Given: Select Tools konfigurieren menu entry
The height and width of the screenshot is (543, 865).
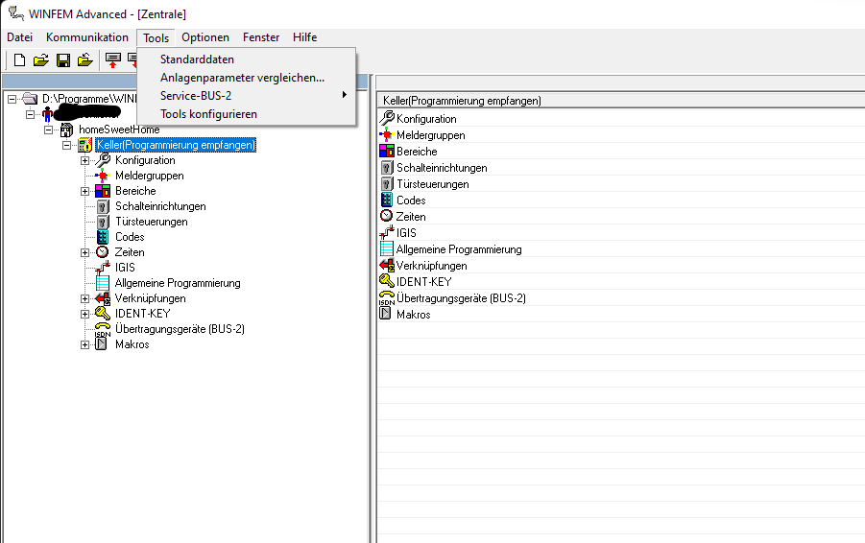Looking at the screenshot, I should [x=208, y=114].
